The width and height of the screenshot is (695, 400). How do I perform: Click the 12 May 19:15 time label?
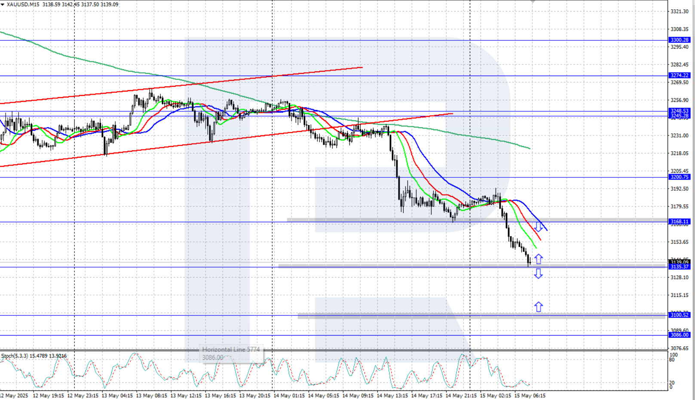[49, 395]
